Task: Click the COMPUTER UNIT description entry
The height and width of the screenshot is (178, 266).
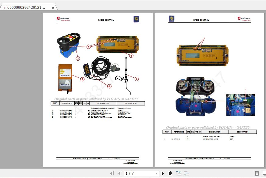Action: click(x=124, y=113)
